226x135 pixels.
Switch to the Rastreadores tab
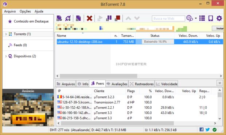[141, 84]
